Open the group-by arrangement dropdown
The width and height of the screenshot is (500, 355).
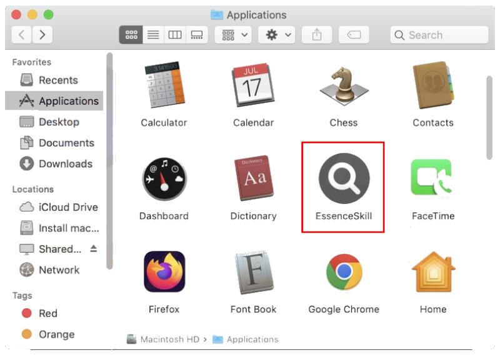click(x=233, y=35)
